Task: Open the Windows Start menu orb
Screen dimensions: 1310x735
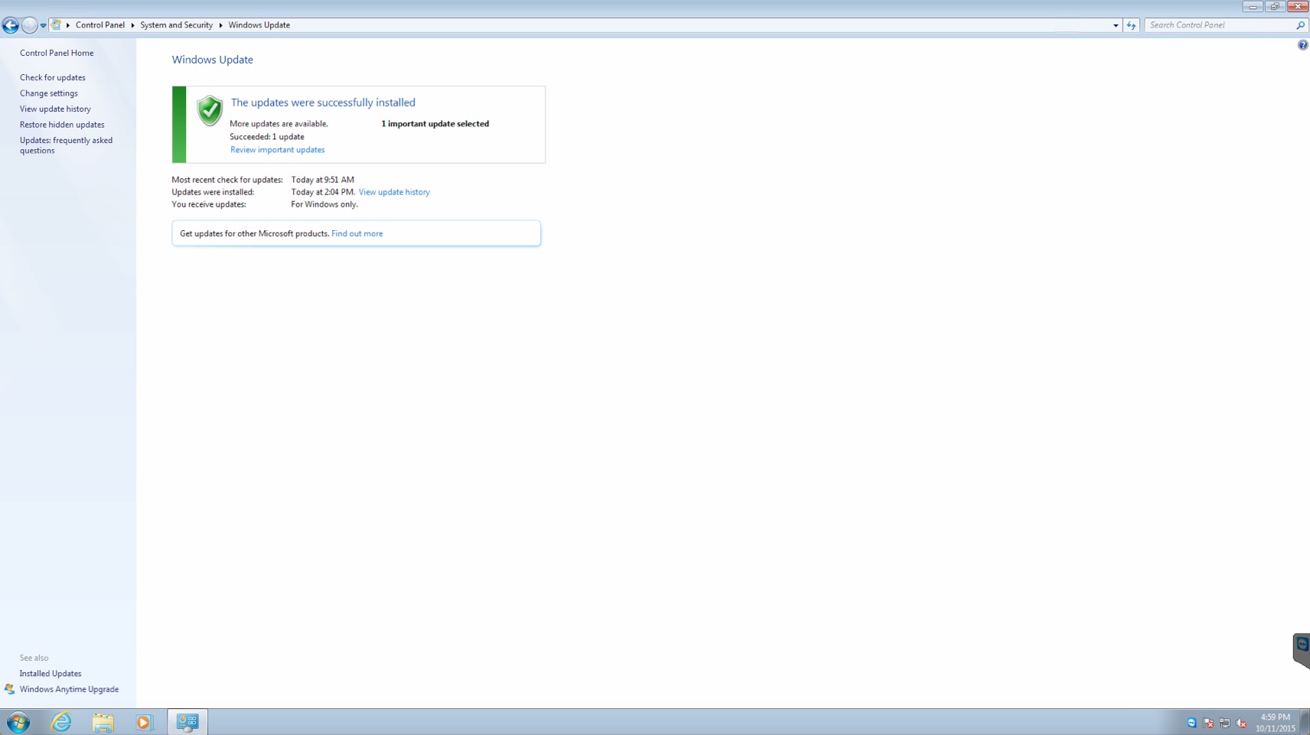Action: pyautogui.click(x=18, y=722)
